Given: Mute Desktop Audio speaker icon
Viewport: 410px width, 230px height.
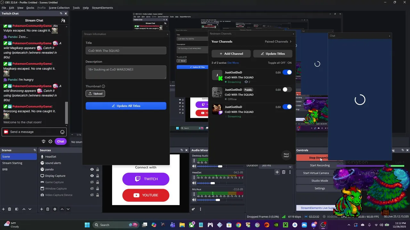Looking at the screenshot, I should [x=194, y=166].
